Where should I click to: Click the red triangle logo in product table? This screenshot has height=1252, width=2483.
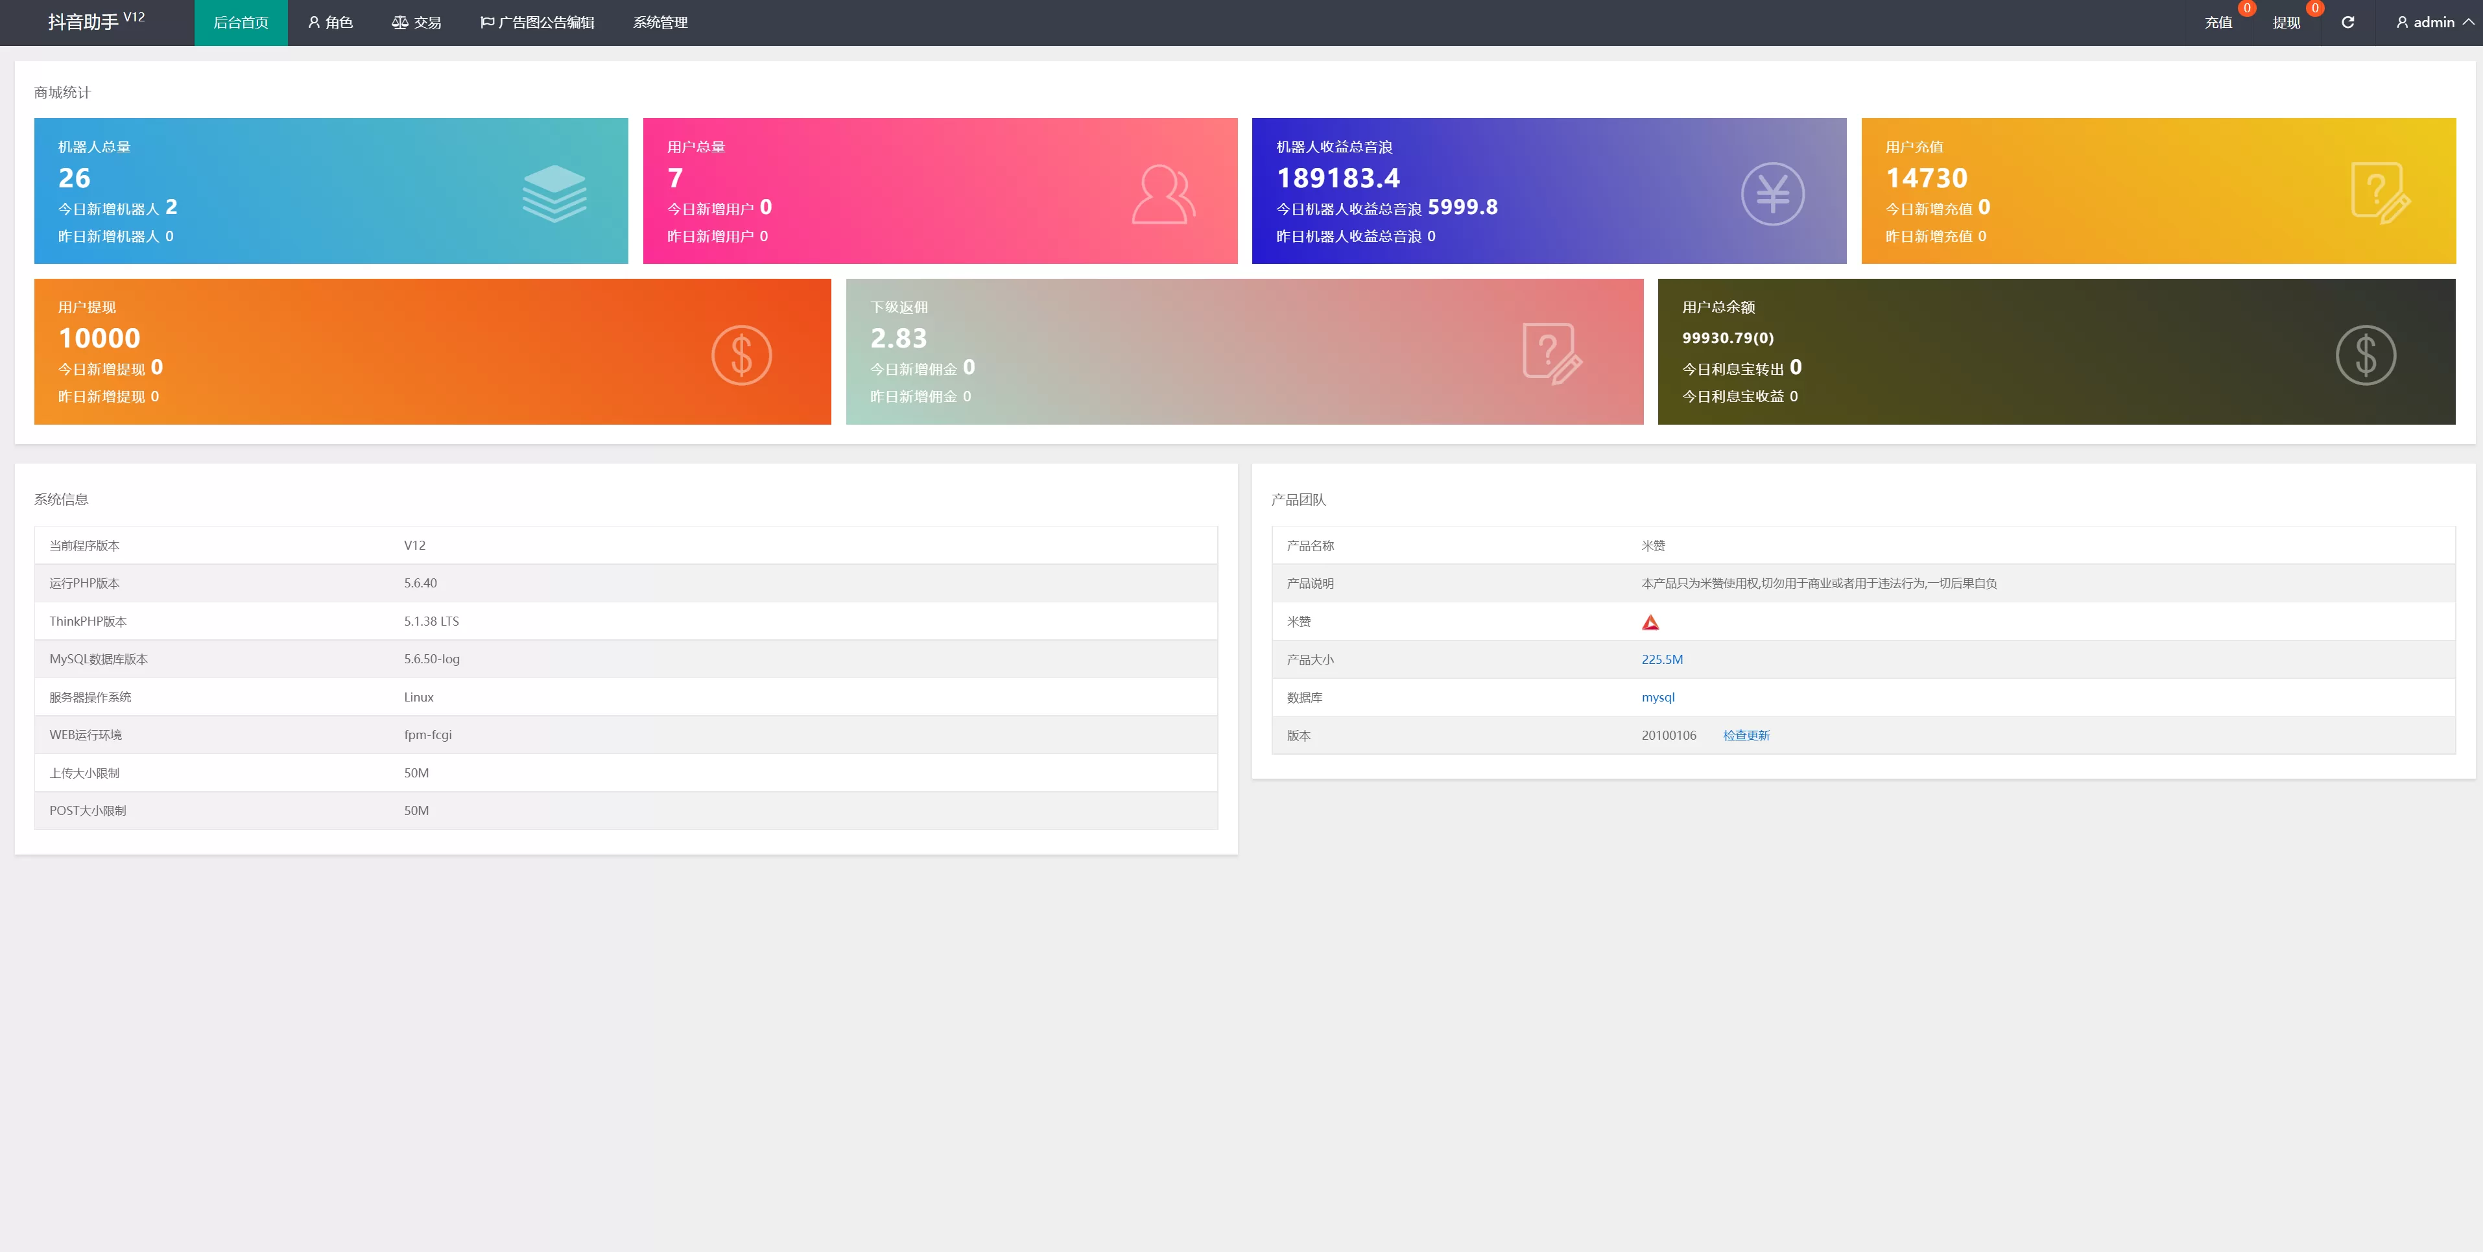click(1650, 622)
